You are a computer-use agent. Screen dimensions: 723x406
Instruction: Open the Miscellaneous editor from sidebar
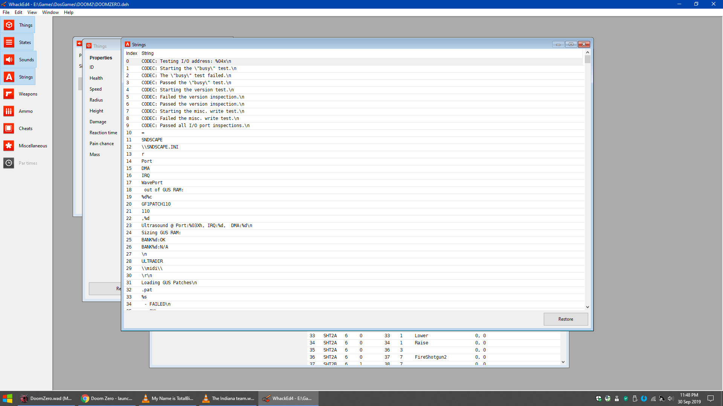click(x=25, y=146)
